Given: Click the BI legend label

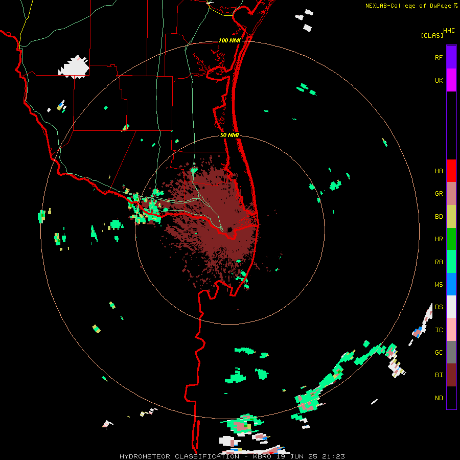Looking at the screenshot, I should click(x=439, y=375).
